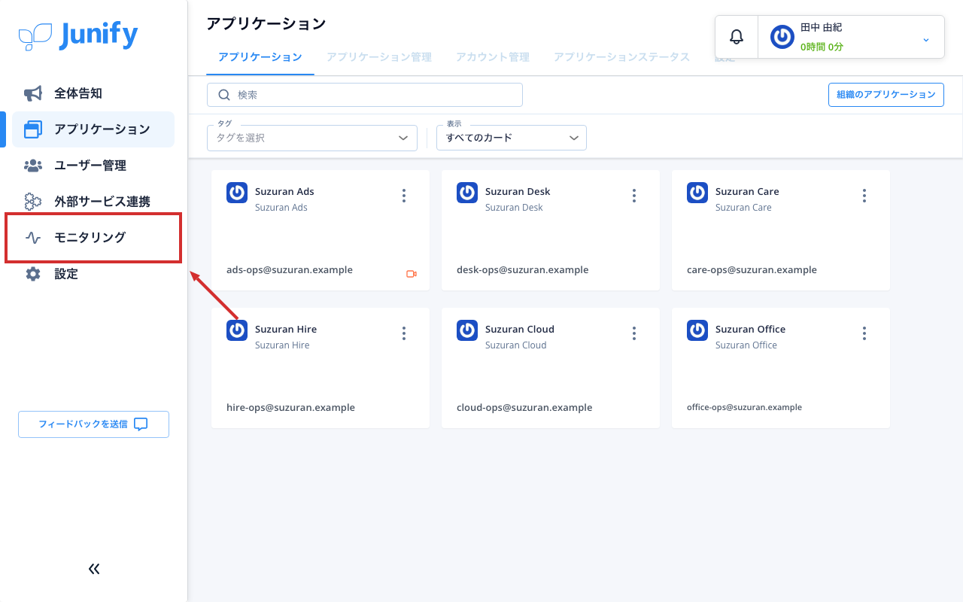Click フィードバックを送信 button
This screenshot has width=963, height=602.
tap(93, 424)
